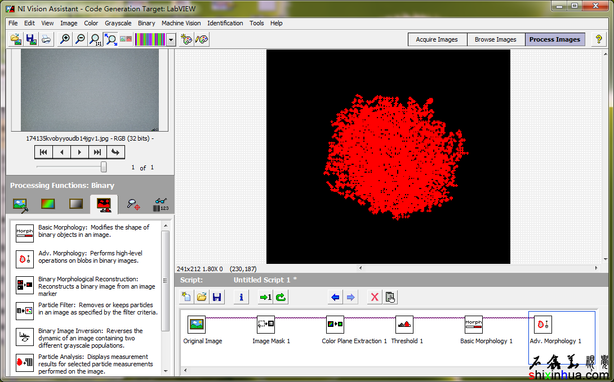Toggle the Browse Images mode
Viewport: 614px width, 382px height.
point(495,39)
